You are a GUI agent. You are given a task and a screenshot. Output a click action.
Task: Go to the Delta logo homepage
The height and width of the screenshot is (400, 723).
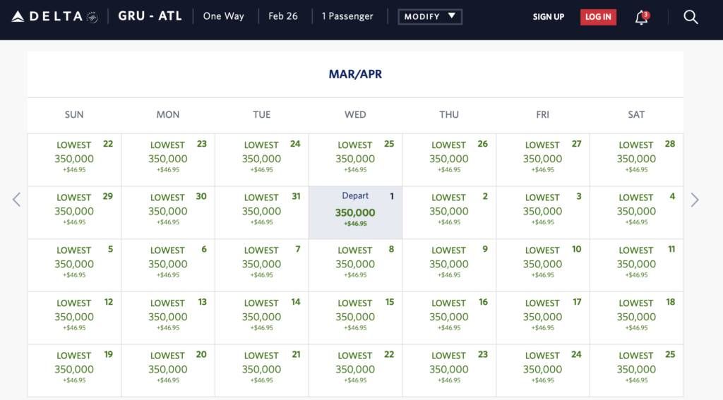pos(54,17)
